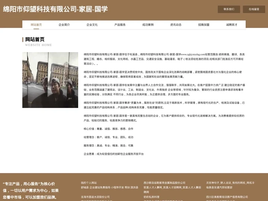Click the footer slogan “专注产品，用心服务”
This screenshot has height=201, width=268.
click(31, 191)
